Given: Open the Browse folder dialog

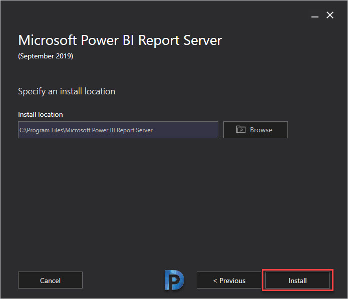Looking at the screenshot, I should (255, 130).
